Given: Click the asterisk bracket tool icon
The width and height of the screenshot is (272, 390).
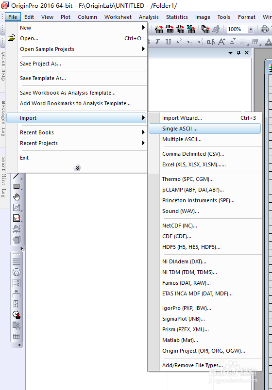Looking at the screenshot, I should coord(17,294).
